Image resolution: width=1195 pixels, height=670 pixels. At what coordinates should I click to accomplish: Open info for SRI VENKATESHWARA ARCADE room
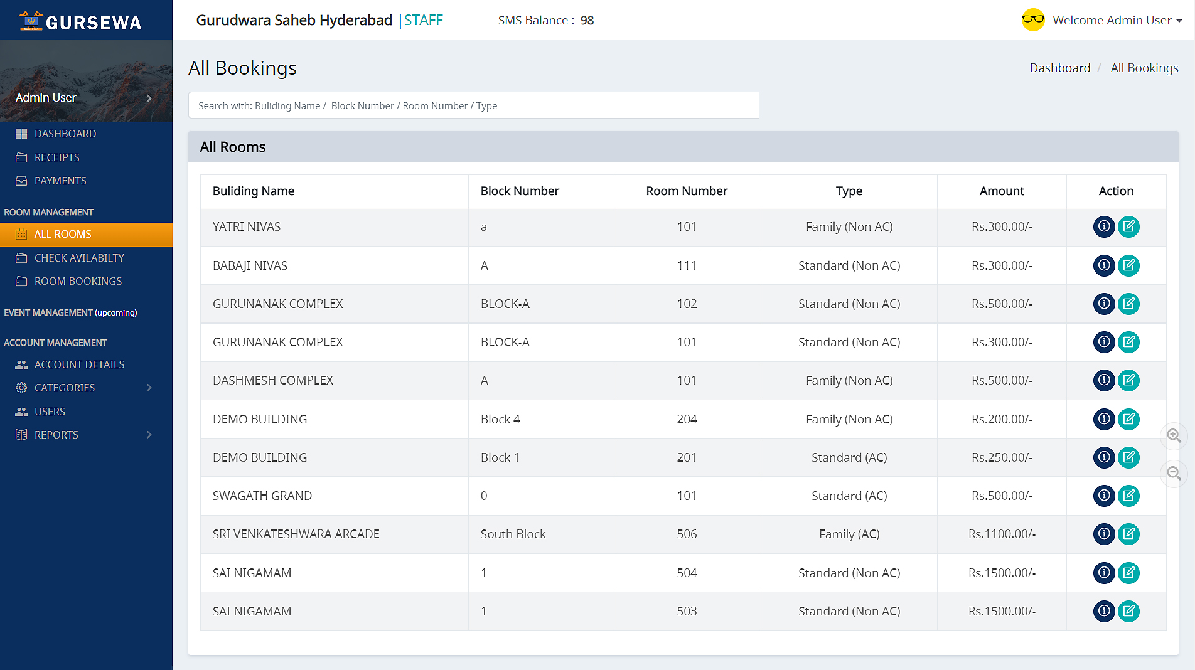(x=1103, y=534)
